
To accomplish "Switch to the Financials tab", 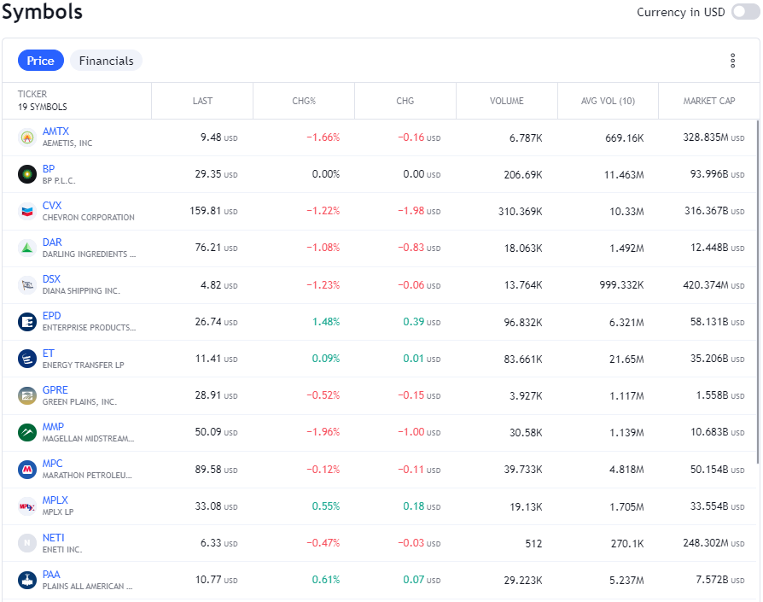I will click(106, 61).
